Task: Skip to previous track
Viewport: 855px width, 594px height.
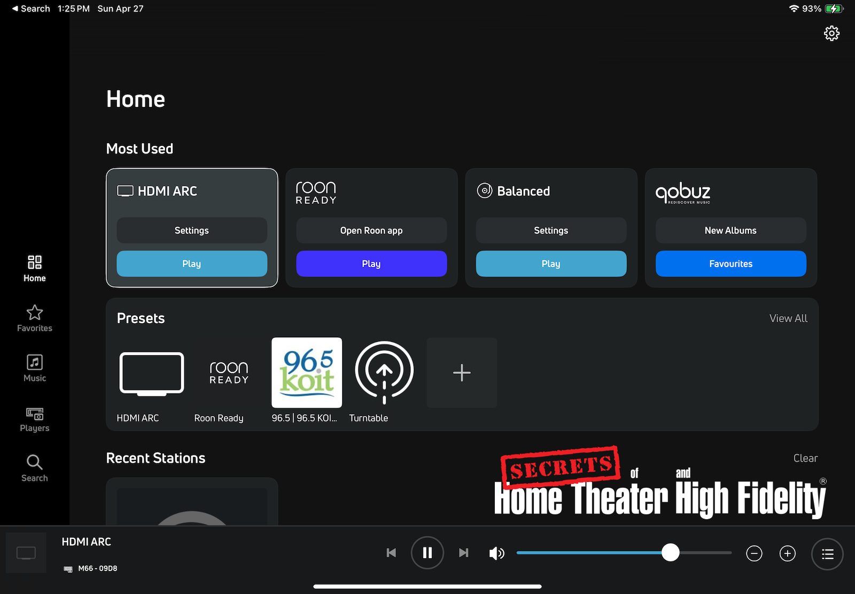Action: pyautogui.click(x=391, y=553)
